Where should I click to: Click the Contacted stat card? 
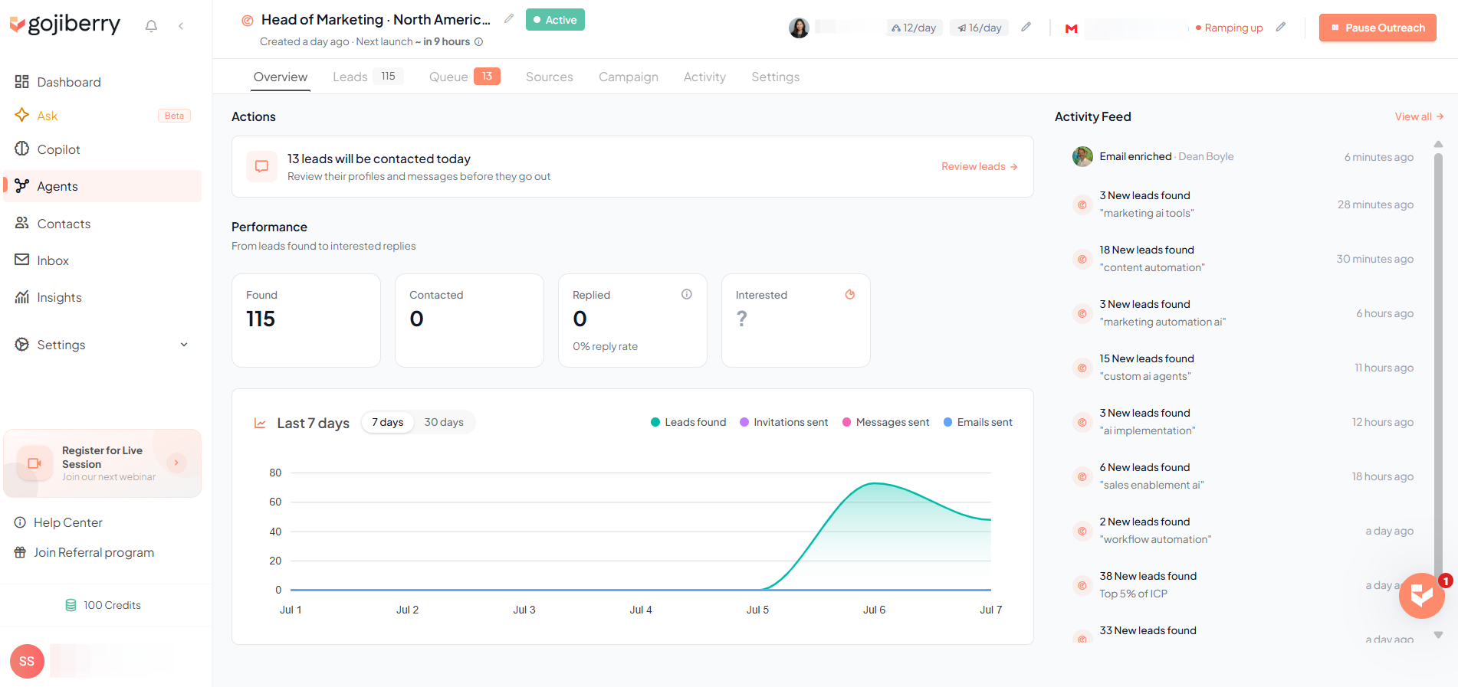point(469,320)
